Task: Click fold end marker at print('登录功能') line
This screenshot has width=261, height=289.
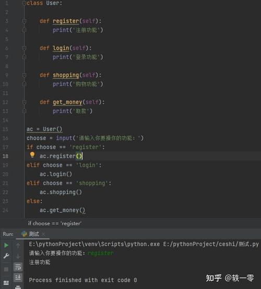Action: point(24,57)
